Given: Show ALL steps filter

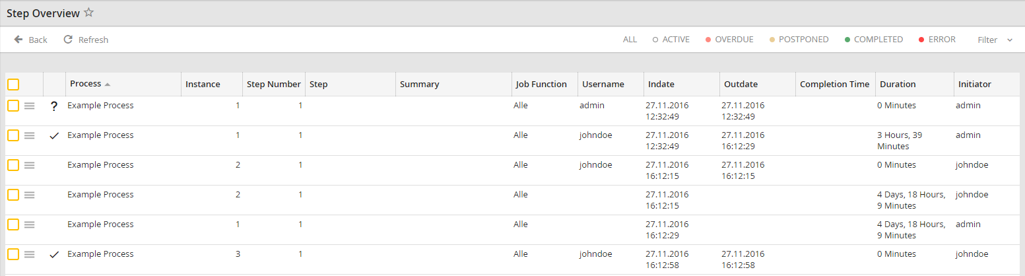Looking at the screenshot, I should coord(630,40).
